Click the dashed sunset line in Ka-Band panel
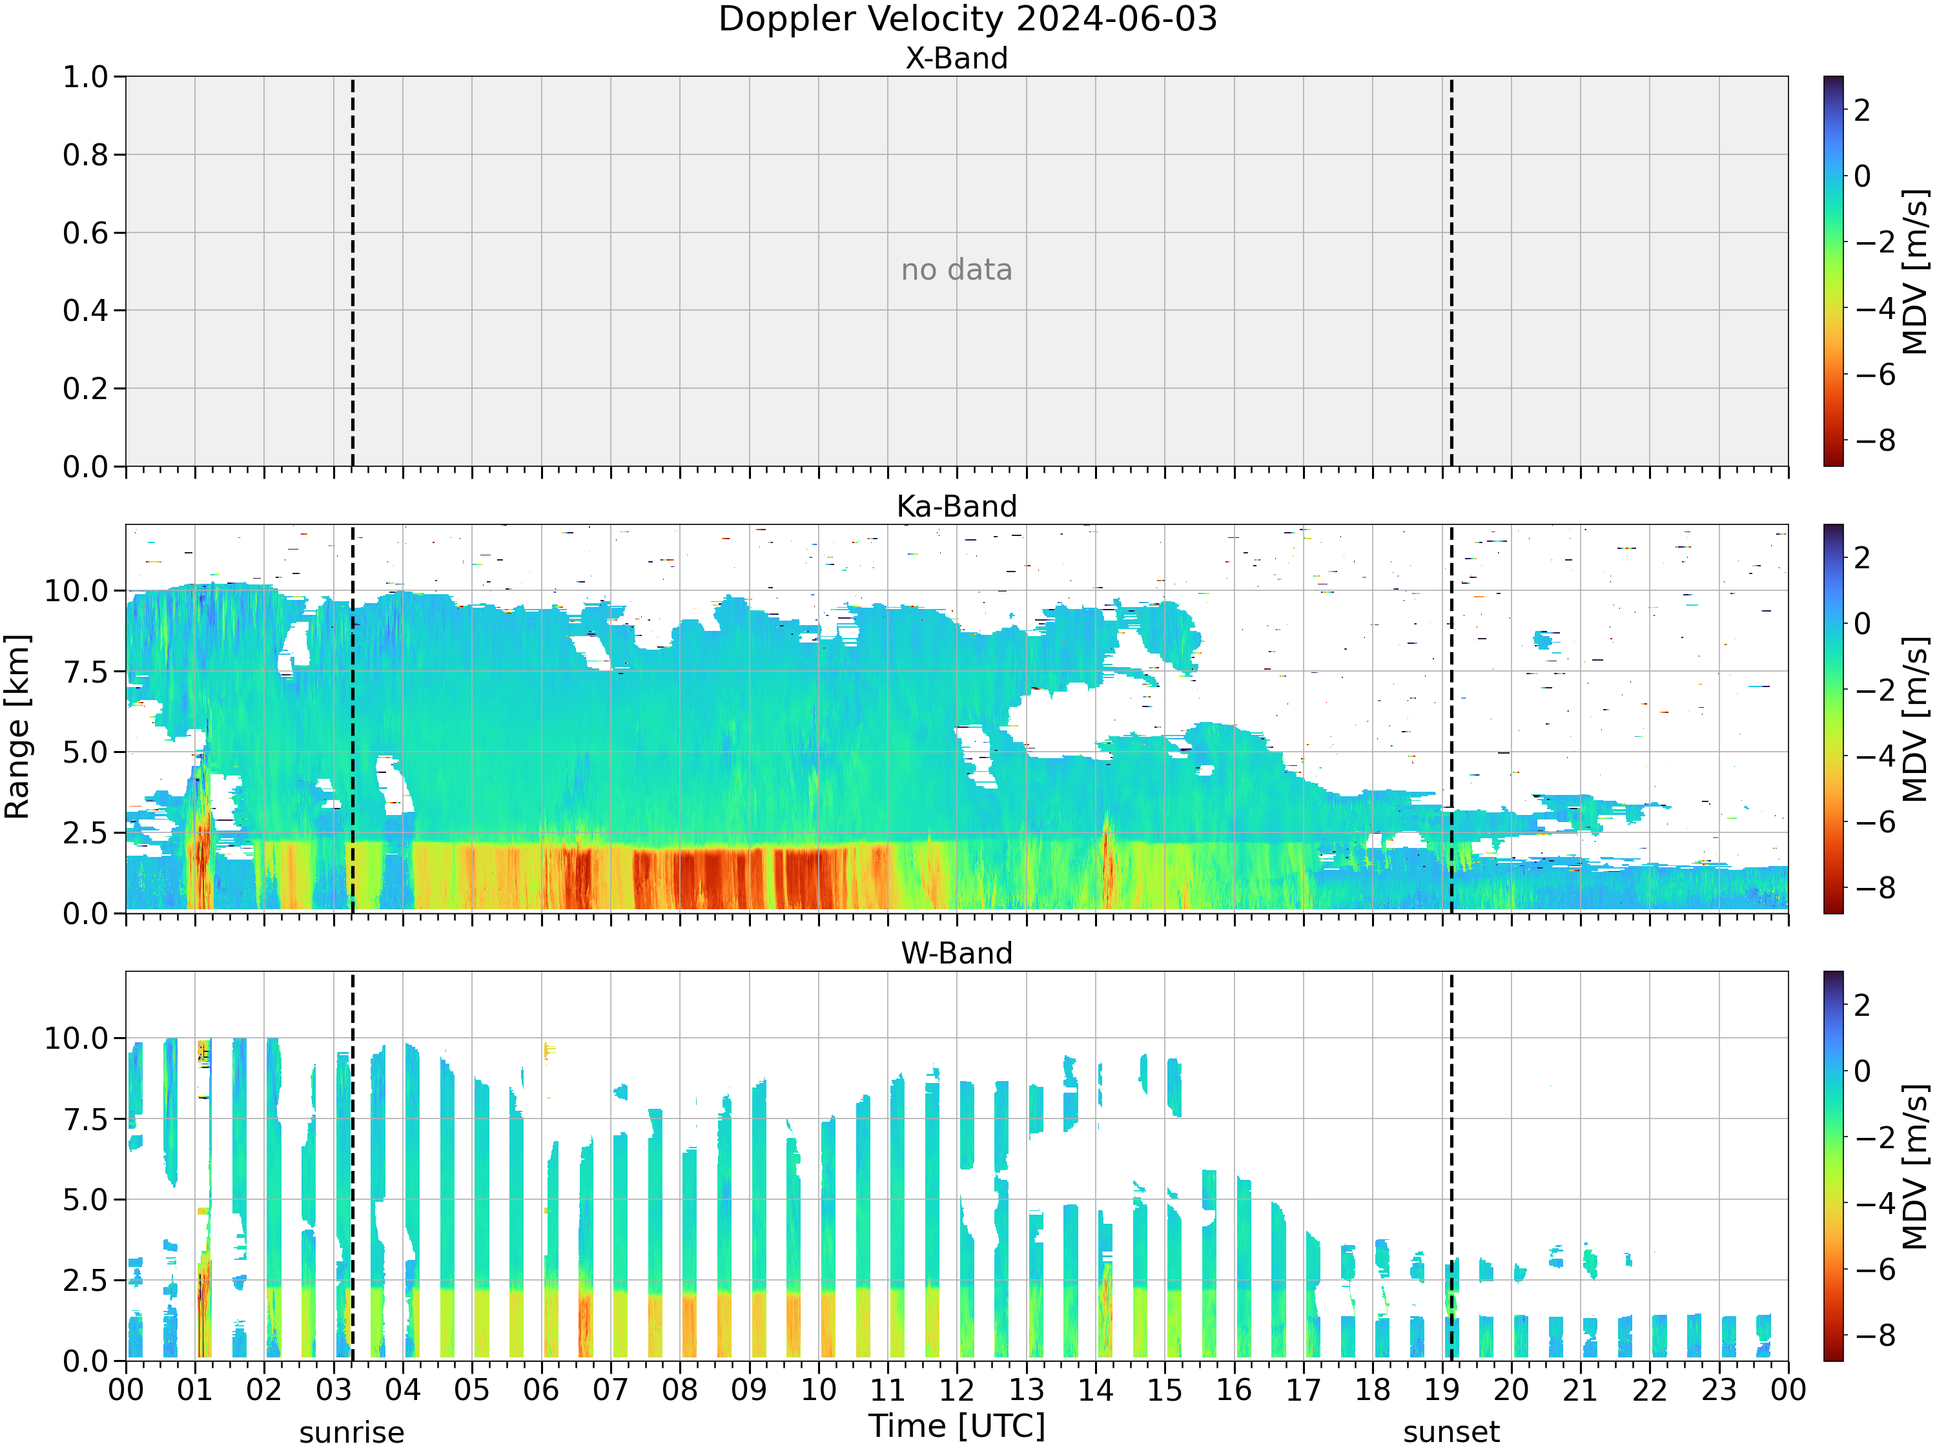The image size is (1937, 1453). point(1451,719)
